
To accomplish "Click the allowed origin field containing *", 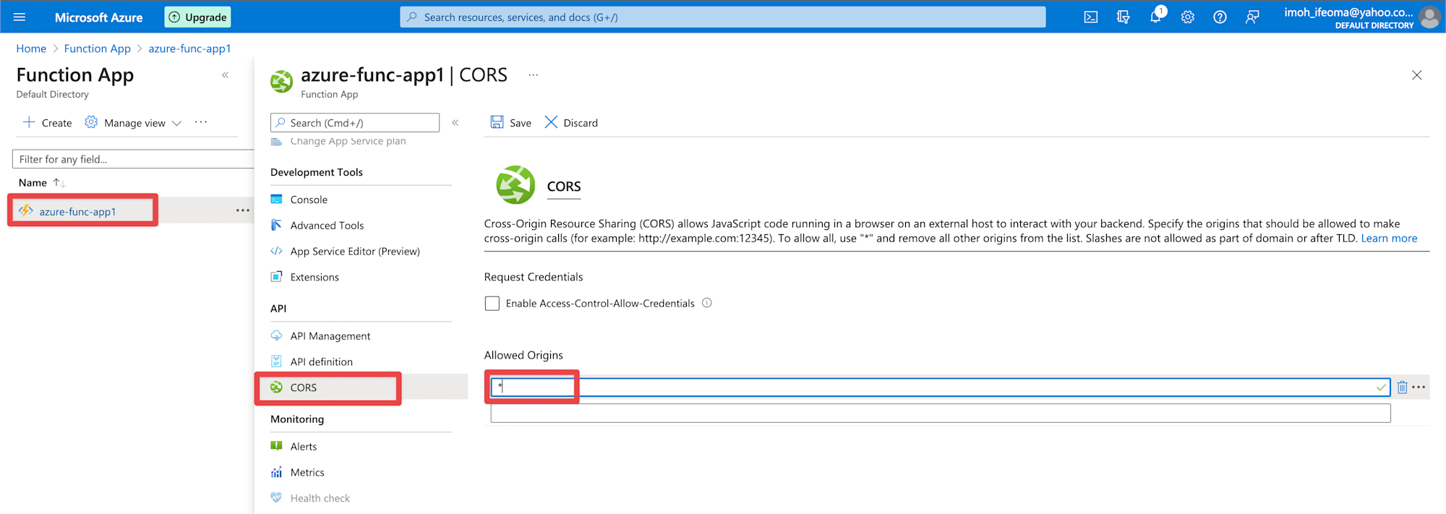I will [940, 387].
